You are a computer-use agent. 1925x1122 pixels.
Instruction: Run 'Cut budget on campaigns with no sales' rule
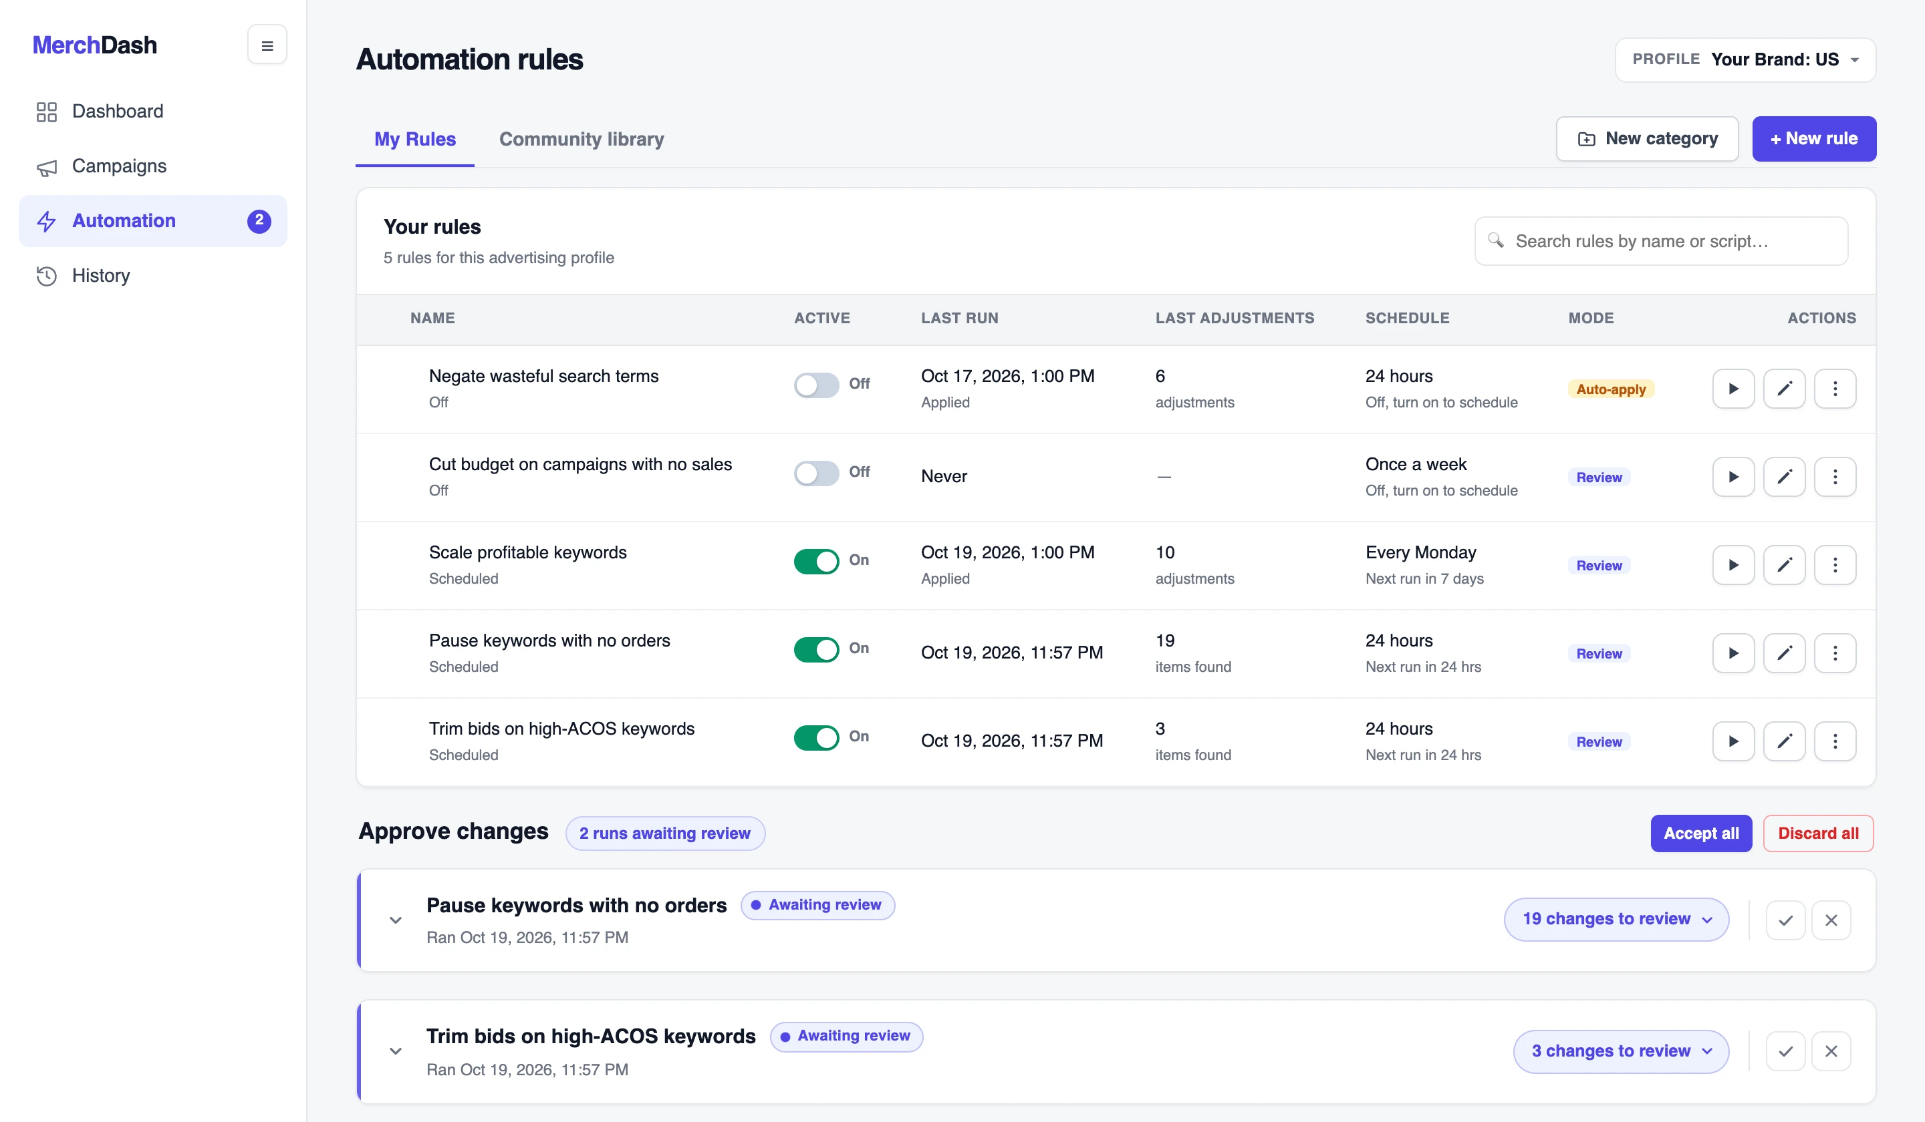(1733, 477)
